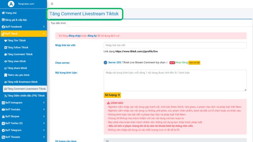Click the TangLikez.com logo avatar
This screenshot has height=142, width=253.
tap(11, 4)
